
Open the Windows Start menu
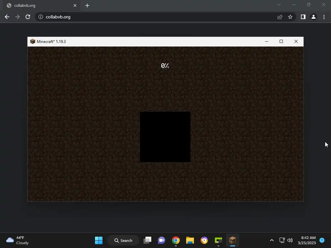tap(99, 240)
